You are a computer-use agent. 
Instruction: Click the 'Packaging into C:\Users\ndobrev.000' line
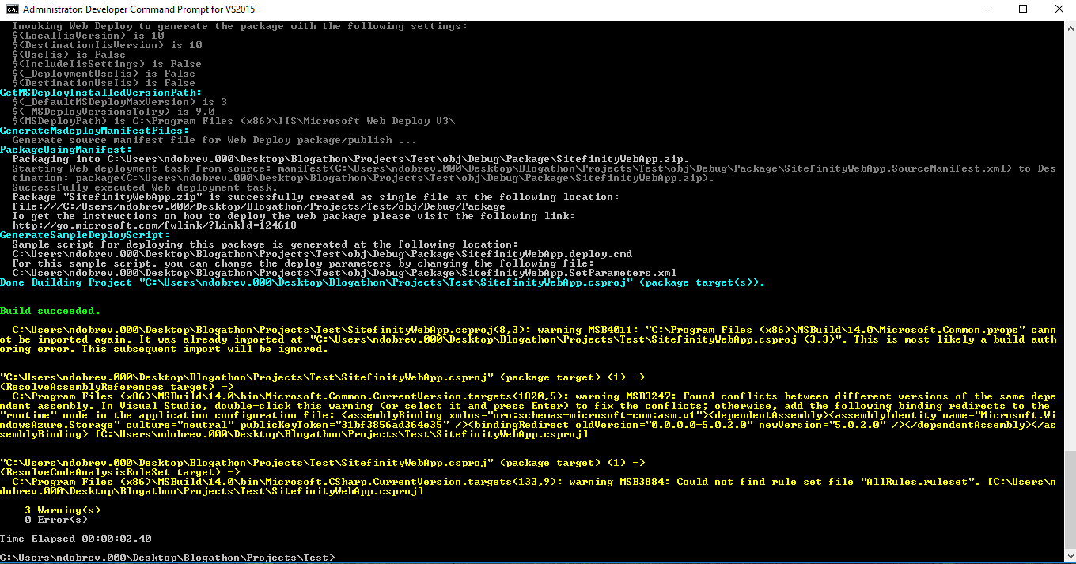click(x=351, y=159)
